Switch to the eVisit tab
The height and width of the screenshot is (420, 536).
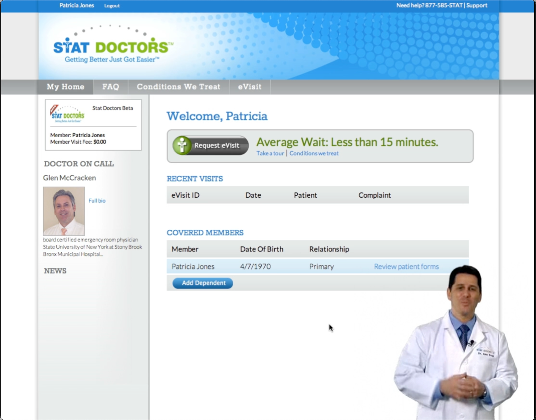[250, 87]
